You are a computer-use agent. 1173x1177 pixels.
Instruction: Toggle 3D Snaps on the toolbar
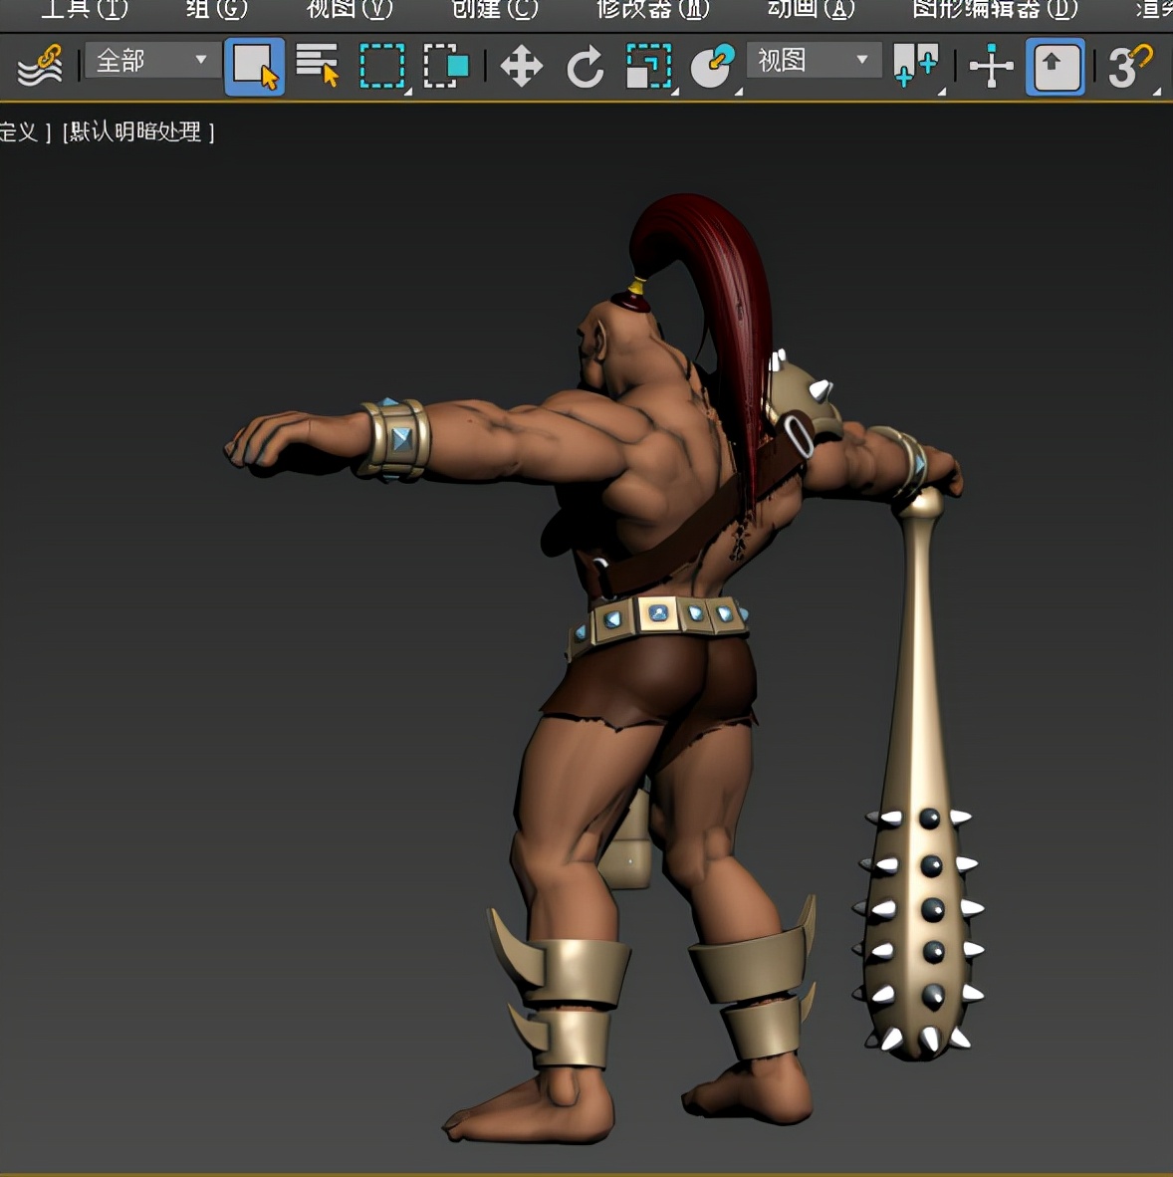click(x=1128, y=67)
